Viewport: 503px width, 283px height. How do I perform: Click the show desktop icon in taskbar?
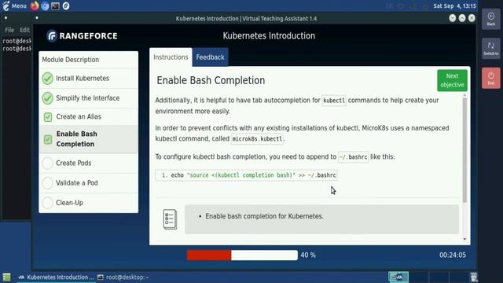point(6,277)
